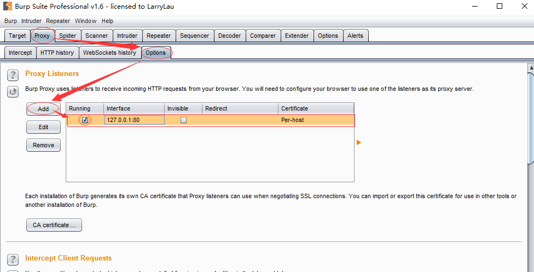Select the Per-host certificate cell
The height and width of the screenshot is (272, 534).
316,120
